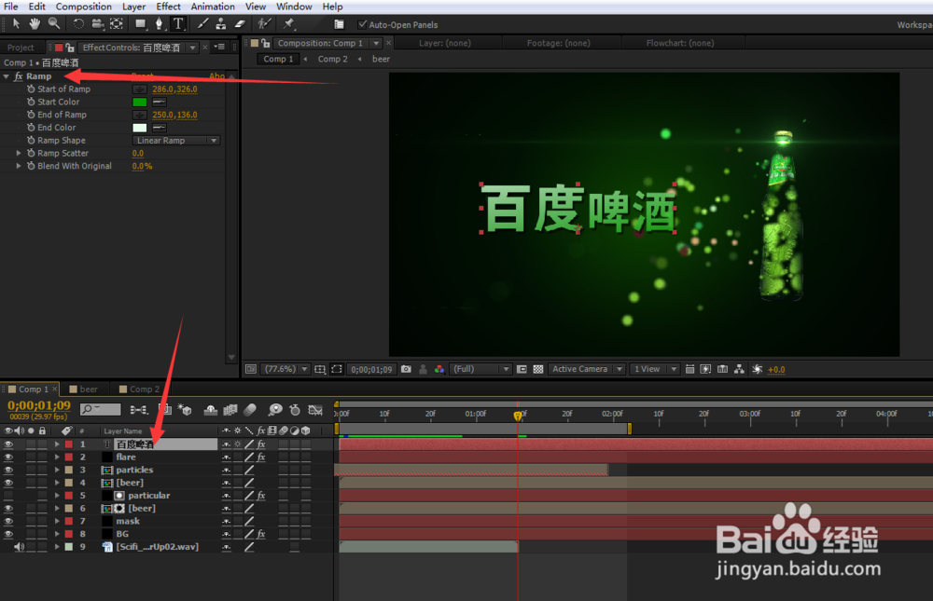Click End of Ramp value 250.0,136.0
The width and height of the screenshot is (933, 601).
click(x=174, y=115)
